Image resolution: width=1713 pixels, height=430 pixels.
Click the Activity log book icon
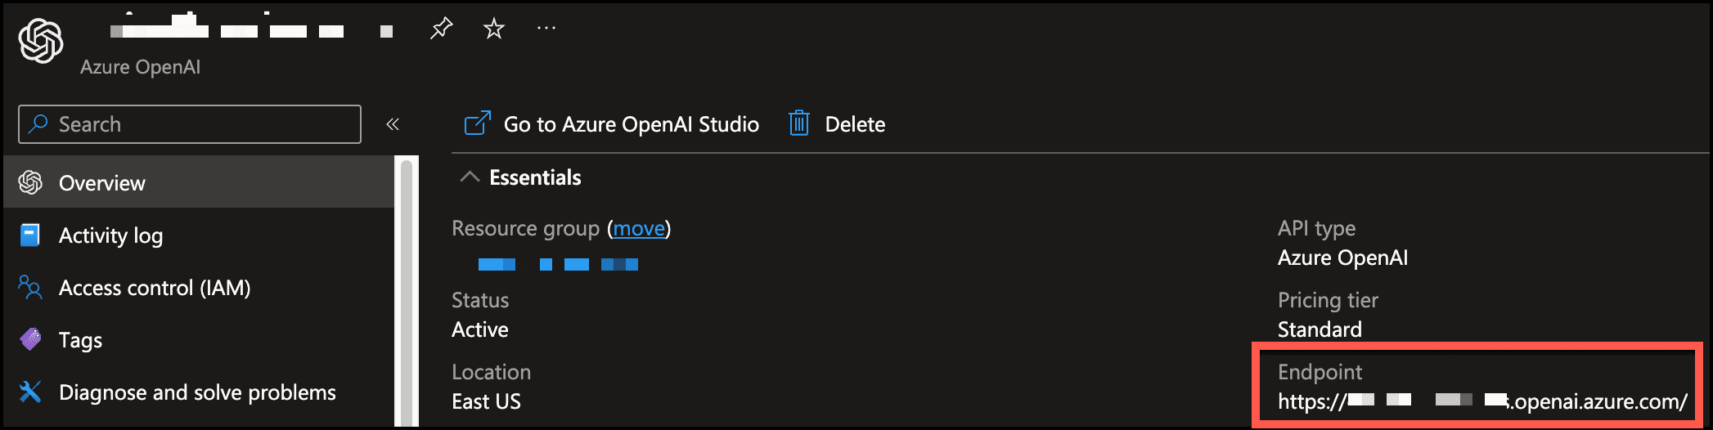point(30,235)
